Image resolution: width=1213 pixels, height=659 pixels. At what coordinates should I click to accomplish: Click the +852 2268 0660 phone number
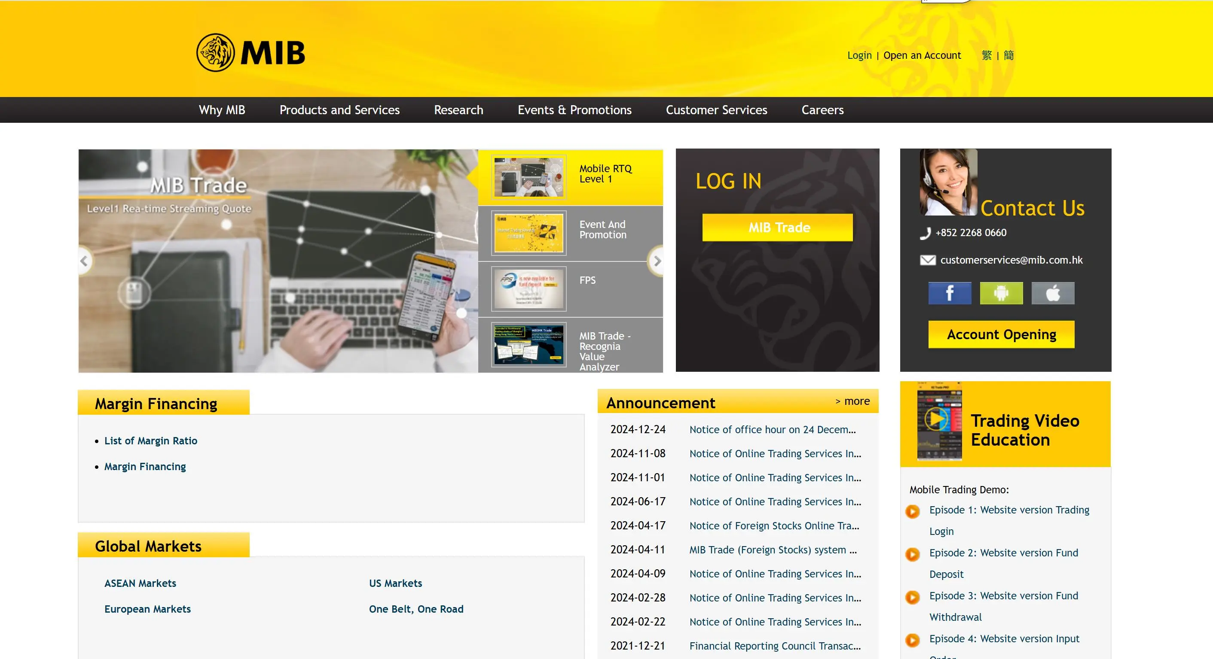[971, 233]
